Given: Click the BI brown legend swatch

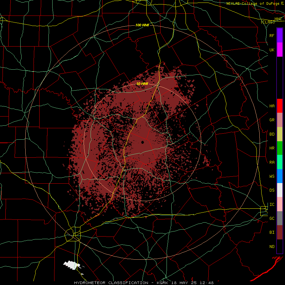Looking at the screenshot, I should pos(280,232).
